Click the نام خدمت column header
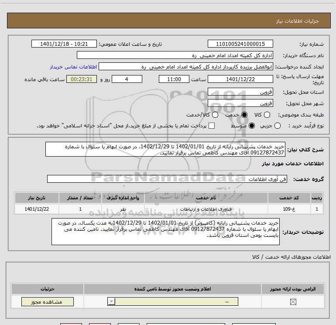 (x=206, y=198)
